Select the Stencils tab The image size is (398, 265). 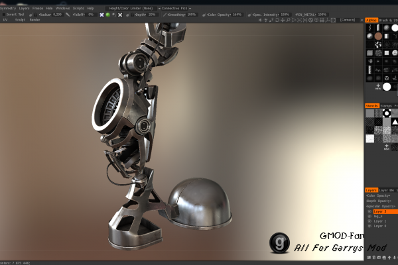(372, 106)
